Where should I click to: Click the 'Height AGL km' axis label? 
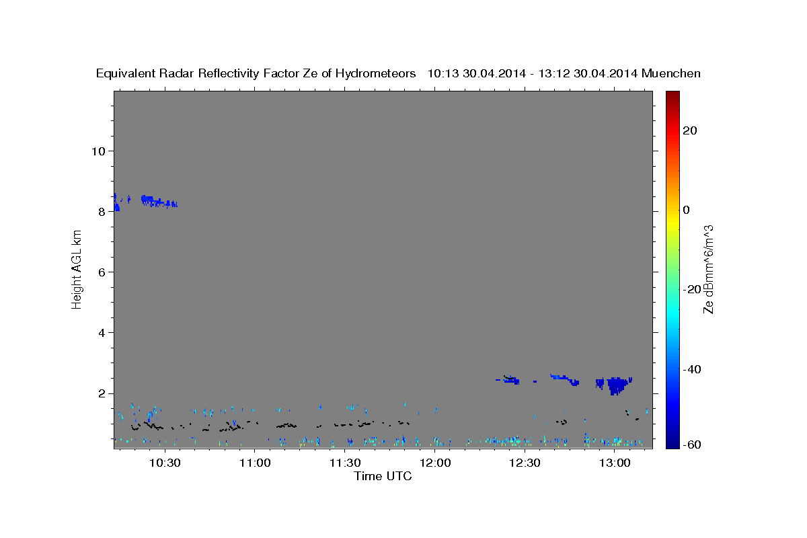77,270
